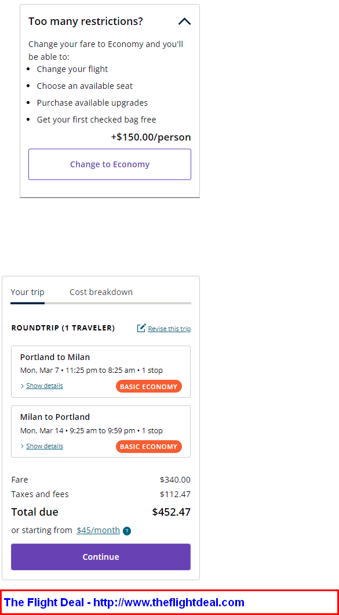The image size is (339, 615).
Task: Click the purple Continue button
Action: pos(101,557)
